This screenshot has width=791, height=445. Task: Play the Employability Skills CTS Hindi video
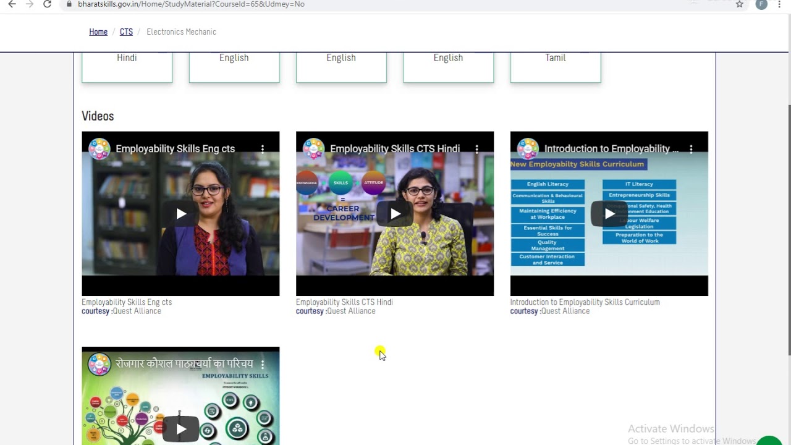(395, 214)
